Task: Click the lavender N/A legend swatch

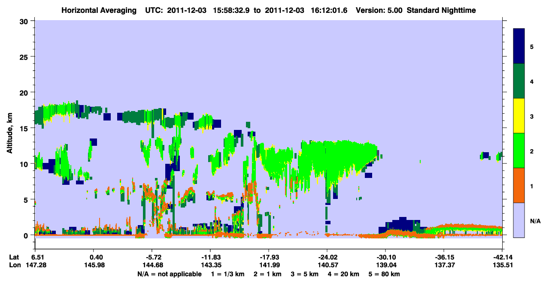Action: click(x=519, y=220)
